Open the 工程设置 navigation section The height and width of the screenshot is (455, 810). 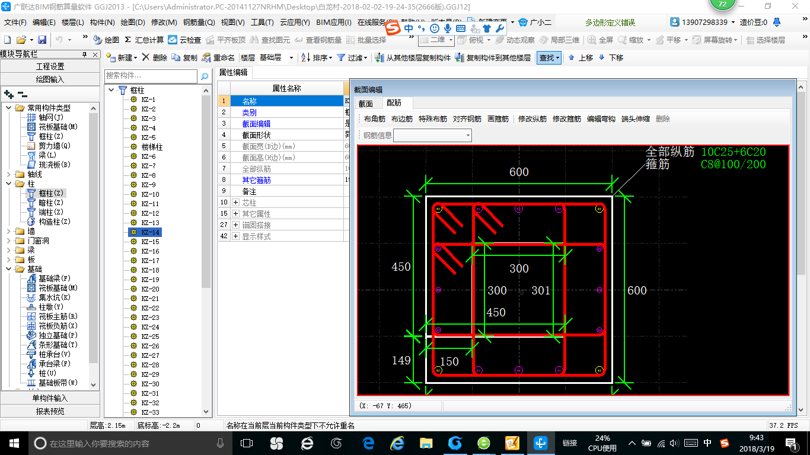(50, 66)
